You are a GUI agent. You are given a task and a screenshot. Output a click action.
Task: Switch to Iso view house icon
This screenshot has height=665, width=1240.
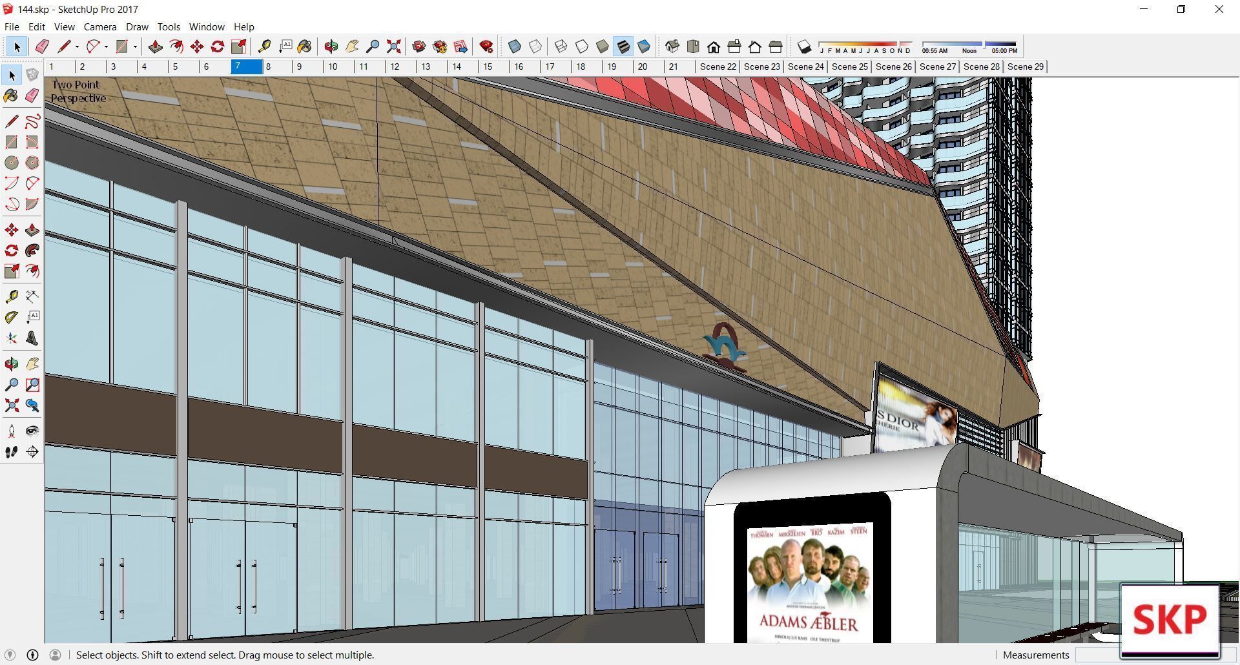672,46
